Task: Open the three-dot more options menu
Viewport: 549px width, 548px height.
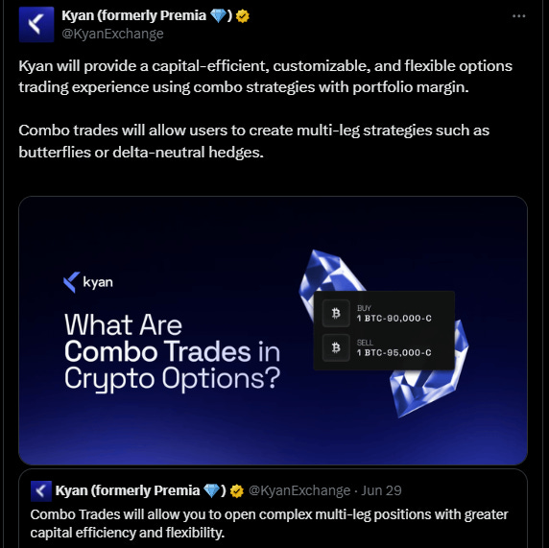Action: 518,16
